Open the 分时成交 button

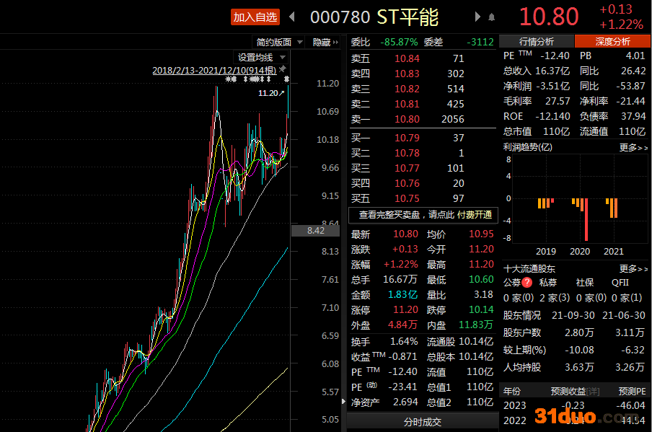422,422
